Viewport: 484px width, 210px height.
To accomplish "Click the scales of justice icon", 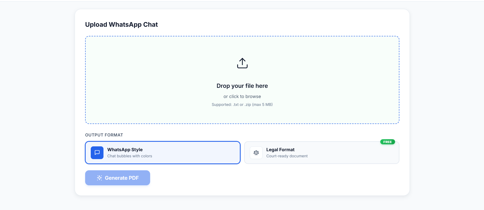I will pyautogui.click(x=256, y=153).
